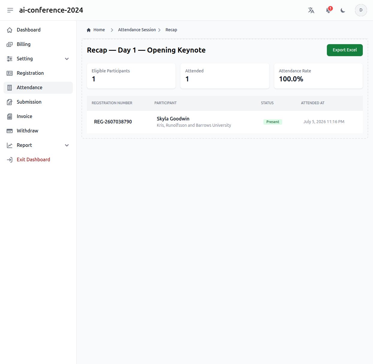Image resolution: width=373 pixels, height=364 pixels.
Task: Click the Export Excel button
Action: pos(345,50)
